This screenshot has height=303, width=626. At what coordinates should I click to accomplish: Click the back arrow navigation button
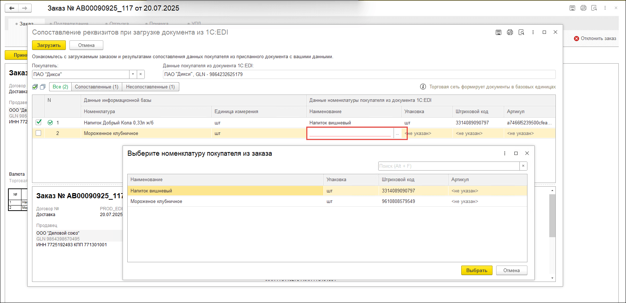[12, 8]
